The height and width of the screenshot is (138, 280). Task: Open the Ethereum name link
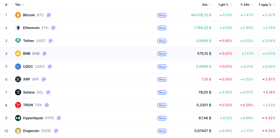click(x=31, y=28)
